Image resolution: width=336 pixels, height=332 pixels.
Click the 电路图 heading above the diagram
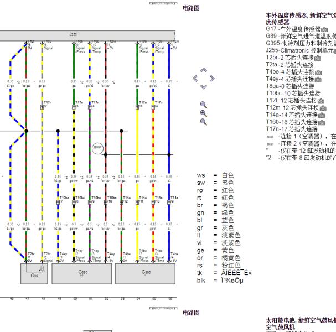tap(191, 8)
